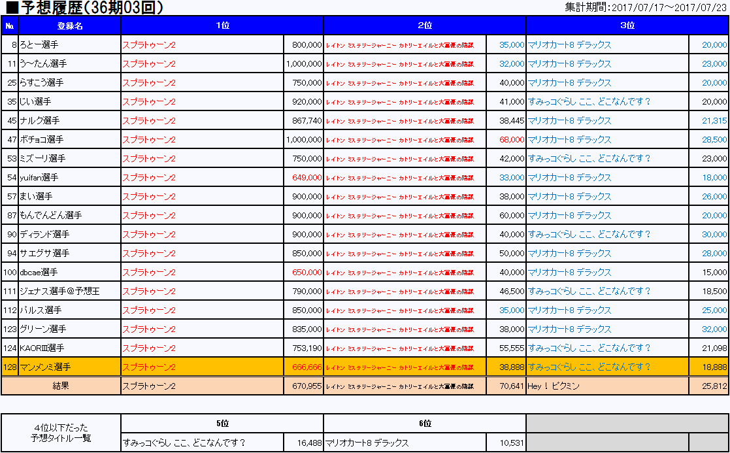Click the 670,955 result value
The image size is (730, 453).
pos(307,386)
